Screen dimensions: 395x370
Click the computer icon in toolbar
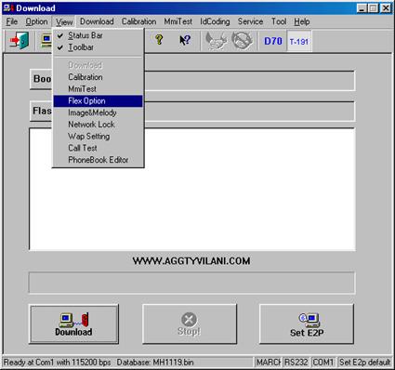click(x=46, y=41)
